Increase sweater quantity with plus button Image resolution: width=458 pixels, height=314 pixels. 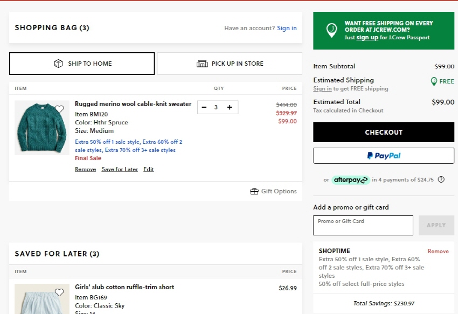pyautogui.click(x=230, y=107)
